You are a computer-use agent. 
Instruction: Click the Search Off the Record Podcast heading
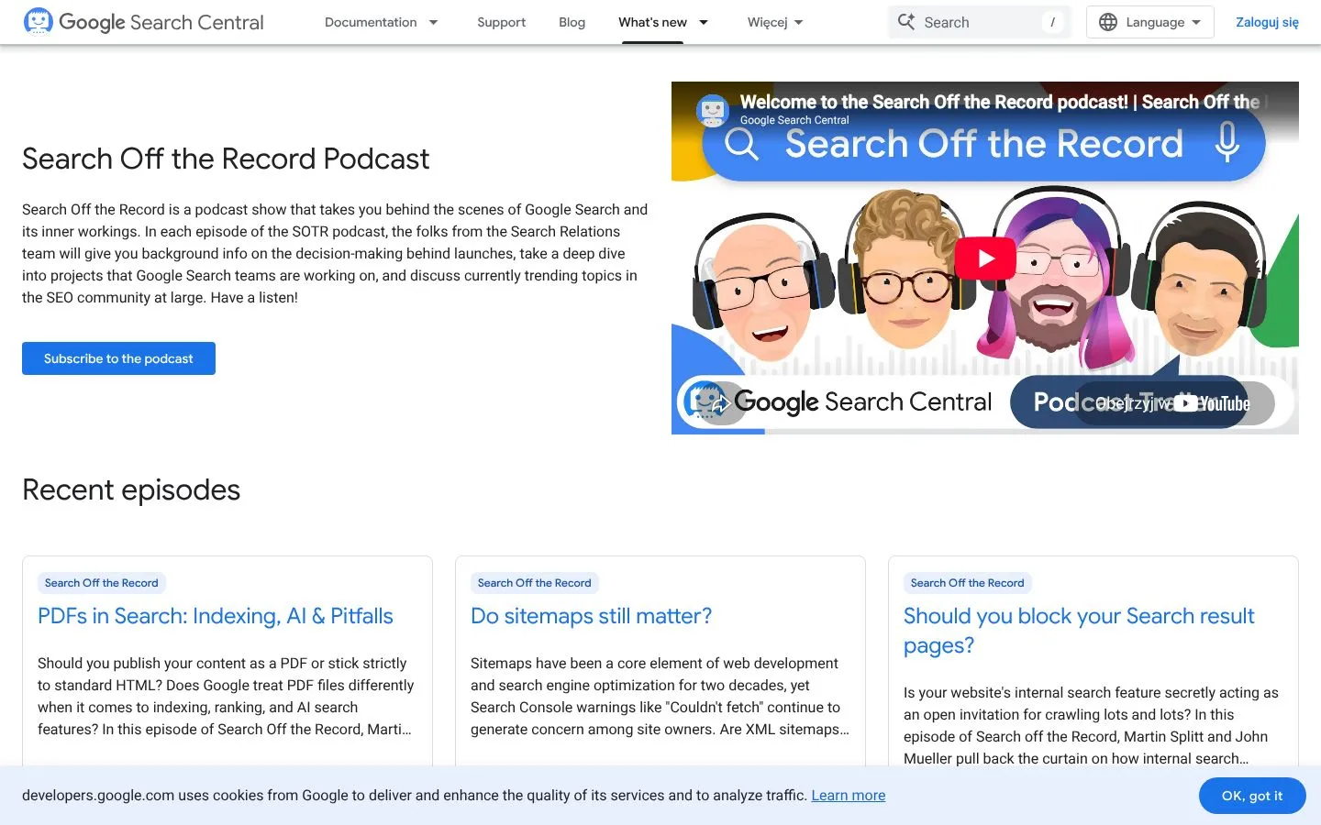(226, 159)
